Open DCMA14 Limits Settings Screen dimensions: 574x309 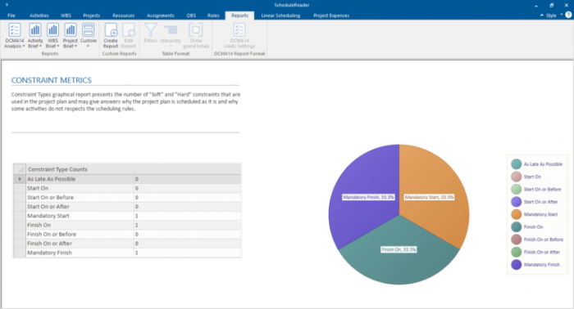(x=239, y=35)
